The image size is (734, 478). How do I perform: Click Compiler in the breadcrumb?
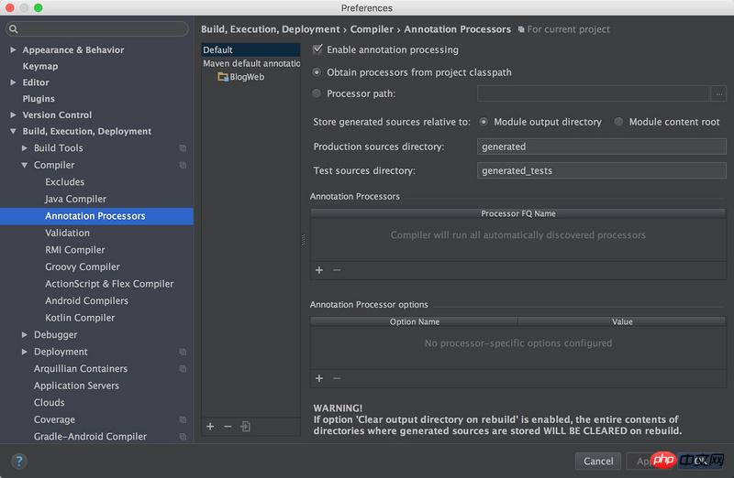click(x=372, y=29)
